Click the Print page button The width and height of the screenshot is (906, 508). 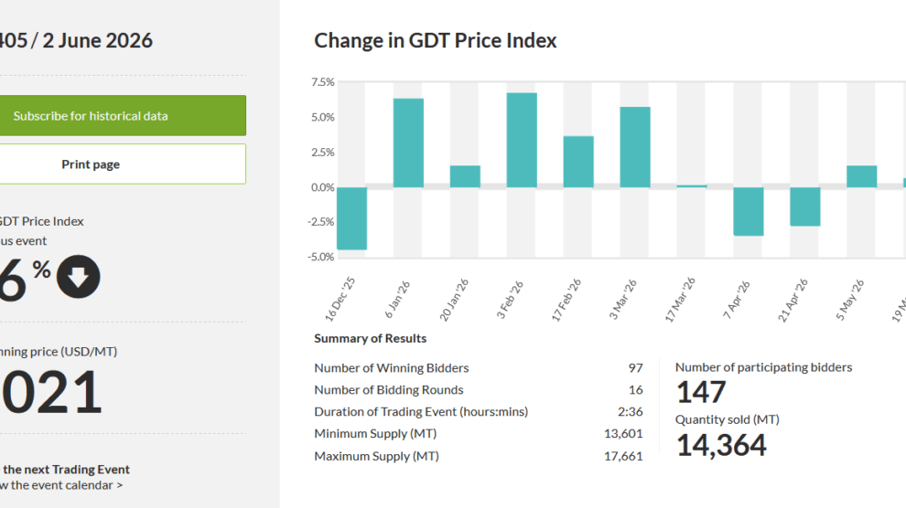[123, 164]
